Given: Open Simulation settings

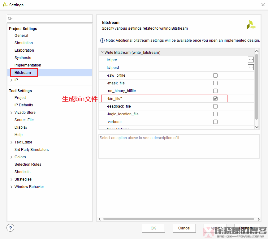Looking at the screenshot, I should click(24, 43).
